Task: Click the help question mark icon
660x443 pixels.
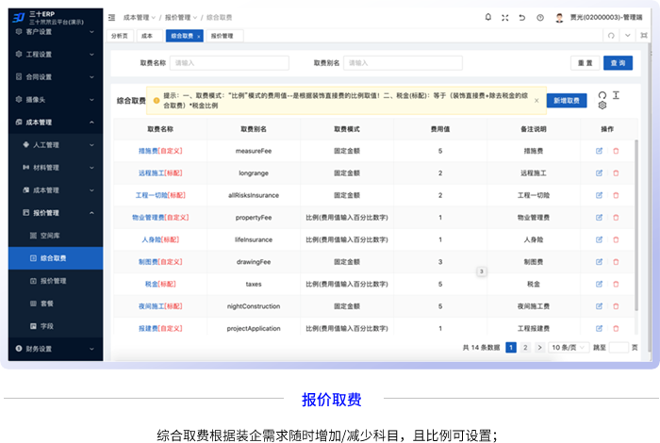Action: click(x=539, y=17)
